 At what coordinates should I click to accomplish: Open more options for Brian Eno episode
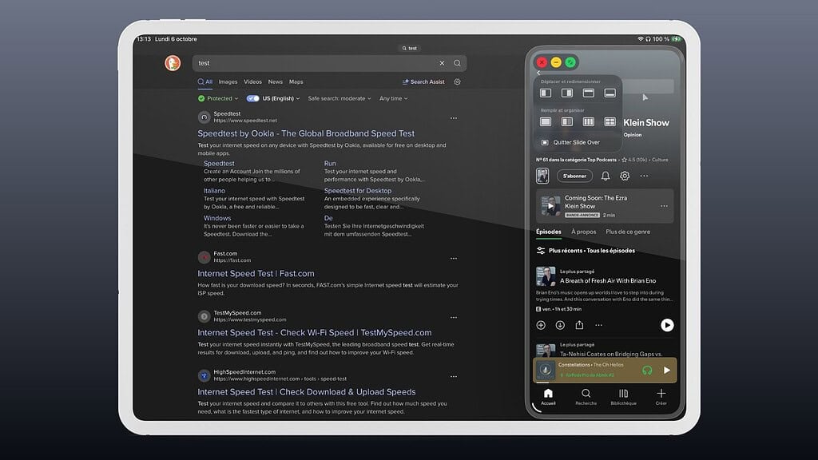point(598,325)
